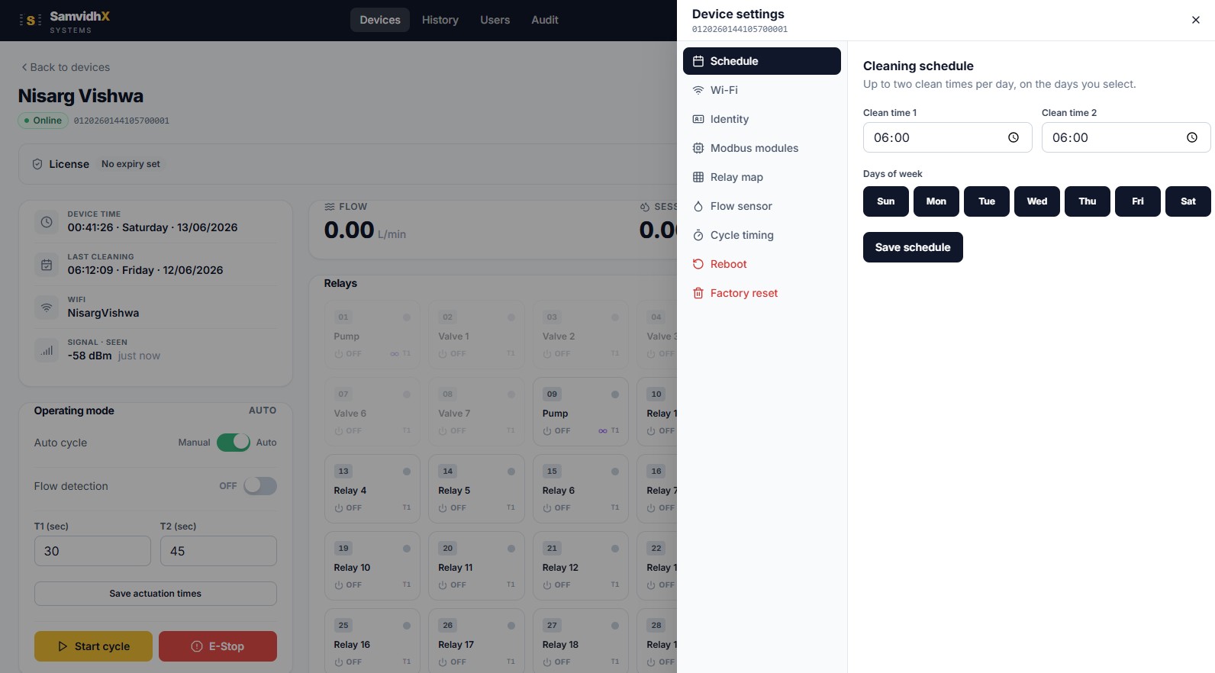
Task: Toggle Auto cycle Manual/Auto switch
Action: pyautogui.click(x=234, y=443)
